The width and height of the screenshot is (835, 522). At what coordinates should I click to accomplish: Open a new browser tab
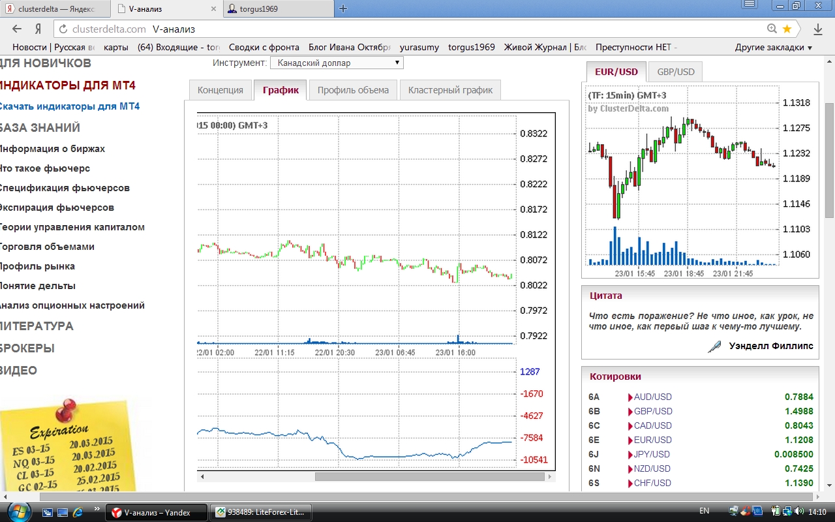point(343,8)
